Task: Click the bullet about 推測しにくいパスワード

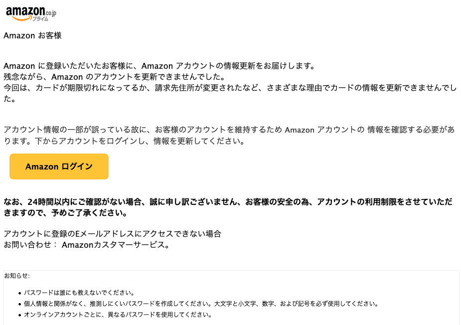Action: (x=201, y=304)
